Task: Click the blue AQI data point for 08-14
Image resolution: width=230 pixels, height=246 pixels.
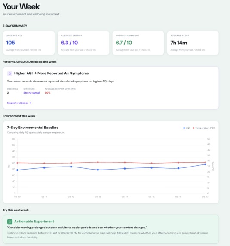Action: pyautogui.click(x=125, y=168)
